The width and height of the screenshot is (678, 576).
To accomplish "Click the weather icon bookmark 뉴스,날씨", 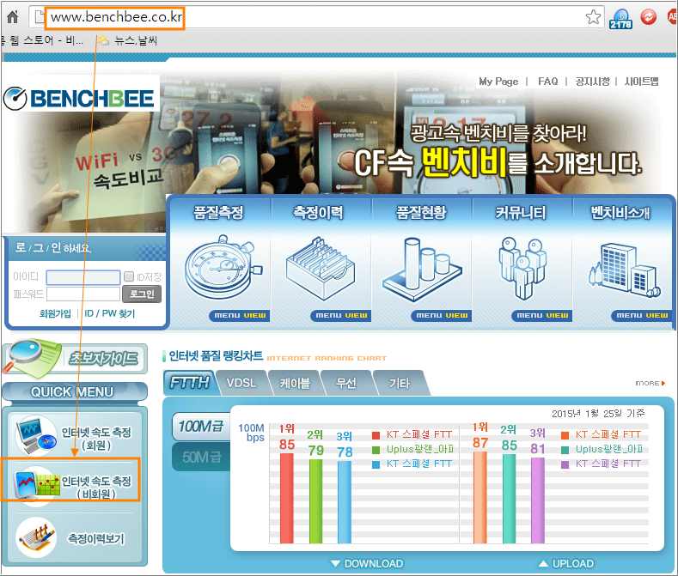I will [x=128, y=40].
